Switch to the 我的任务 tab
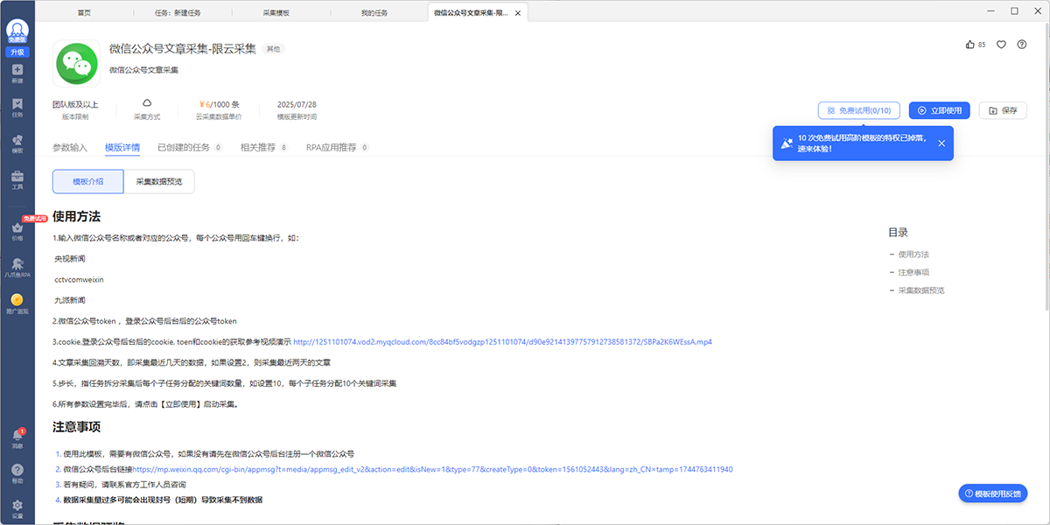This screenshot has width=1050, height=525. coord(374,13)
